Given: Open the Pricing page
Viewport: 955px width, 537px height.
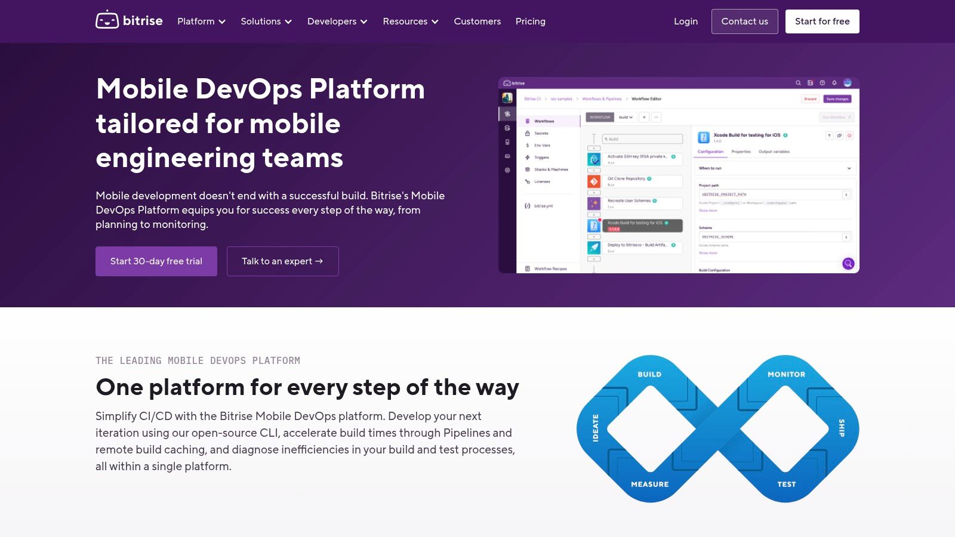Looking at the screenshot, I should (531, 21).
